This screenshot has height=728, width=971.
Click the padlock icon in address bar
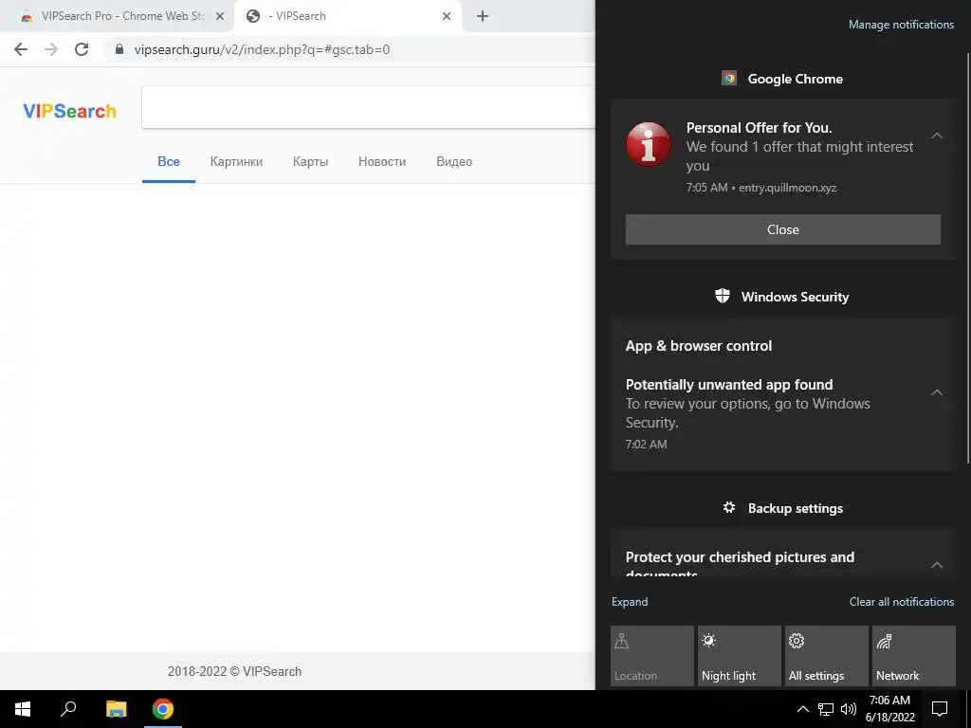(x=119, y=49)
